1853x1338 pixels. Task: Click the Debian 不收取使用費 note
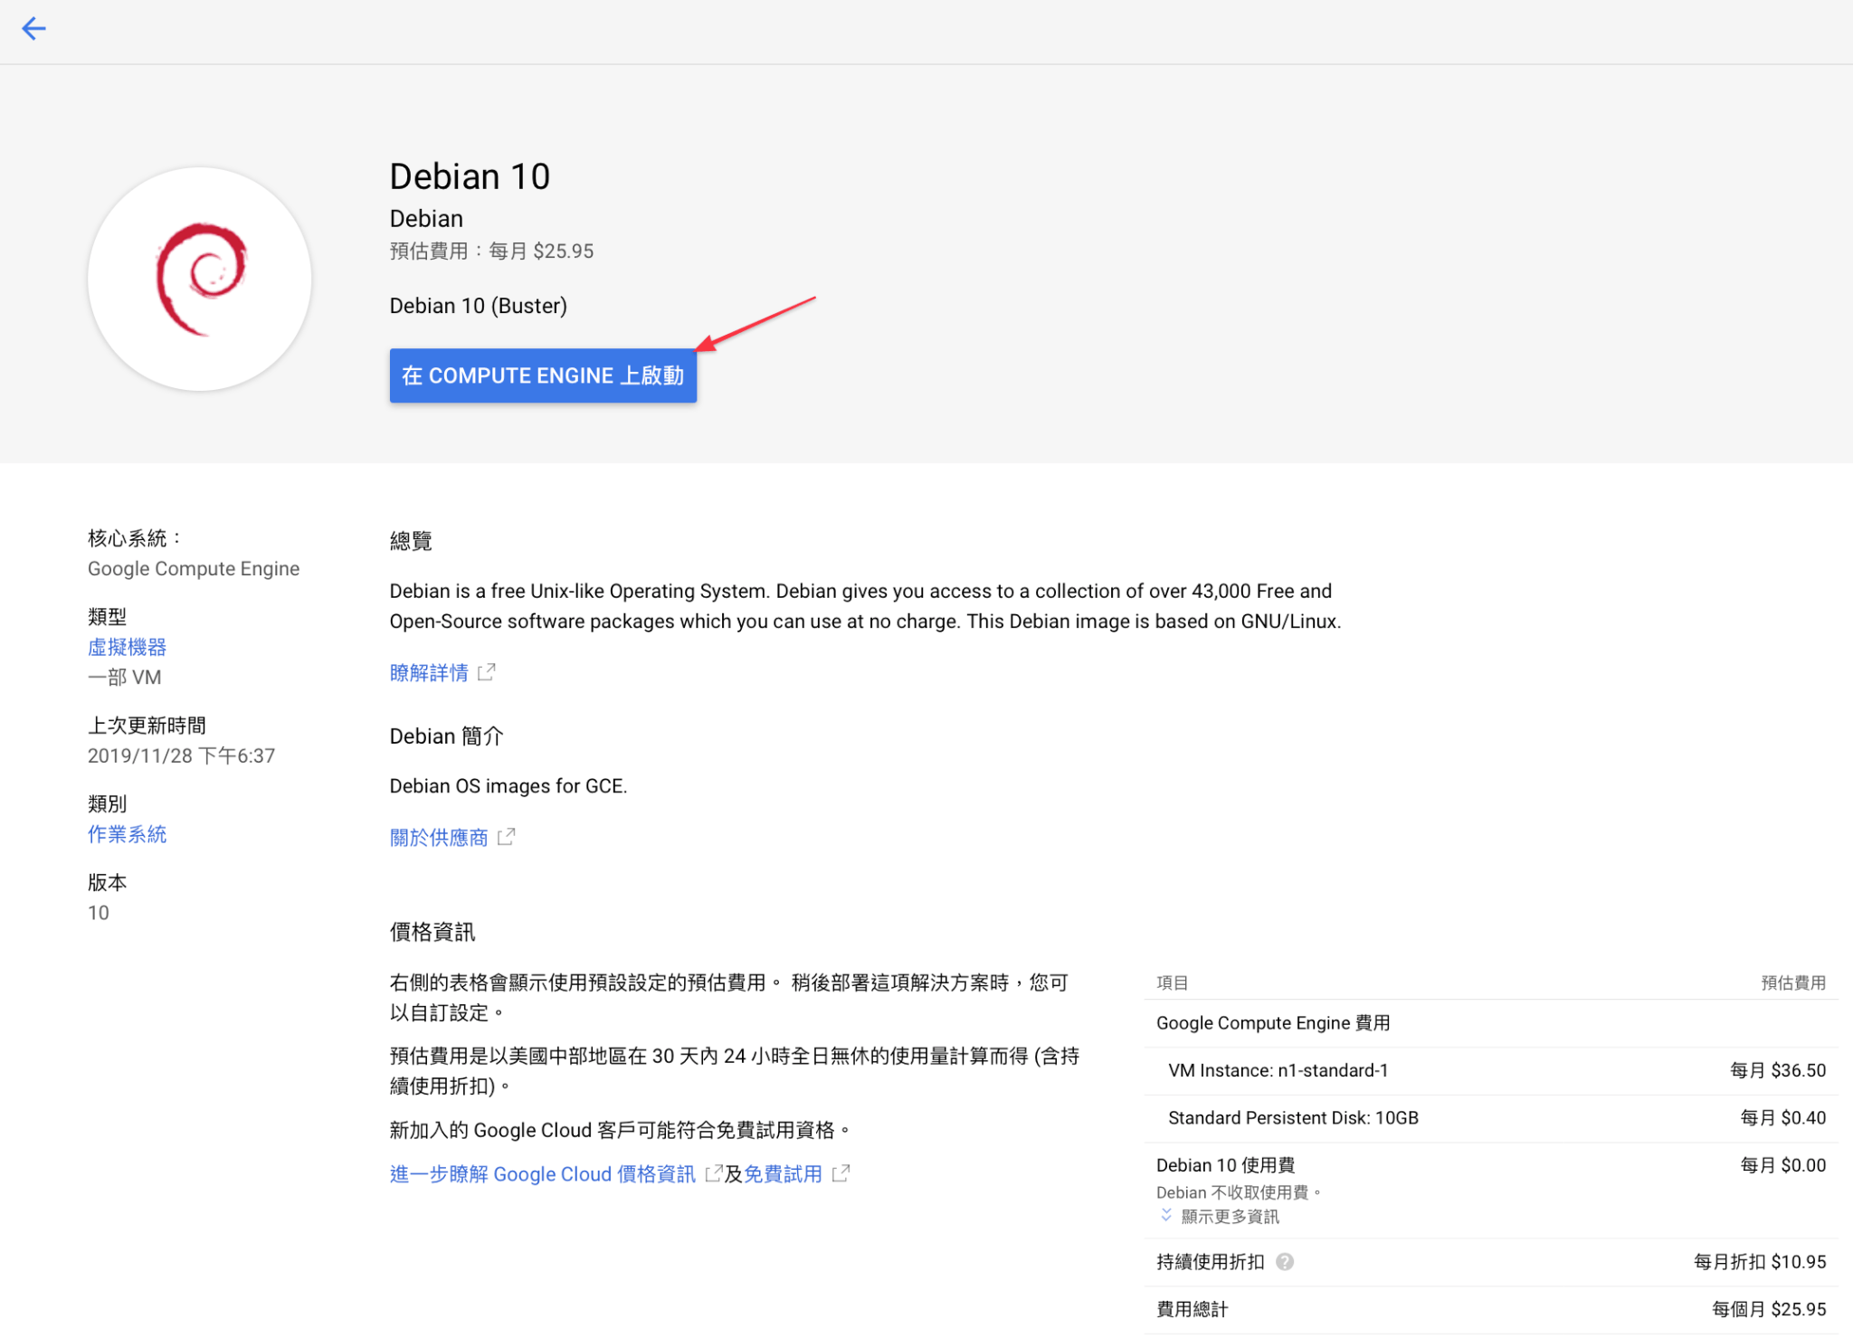1238,1192
